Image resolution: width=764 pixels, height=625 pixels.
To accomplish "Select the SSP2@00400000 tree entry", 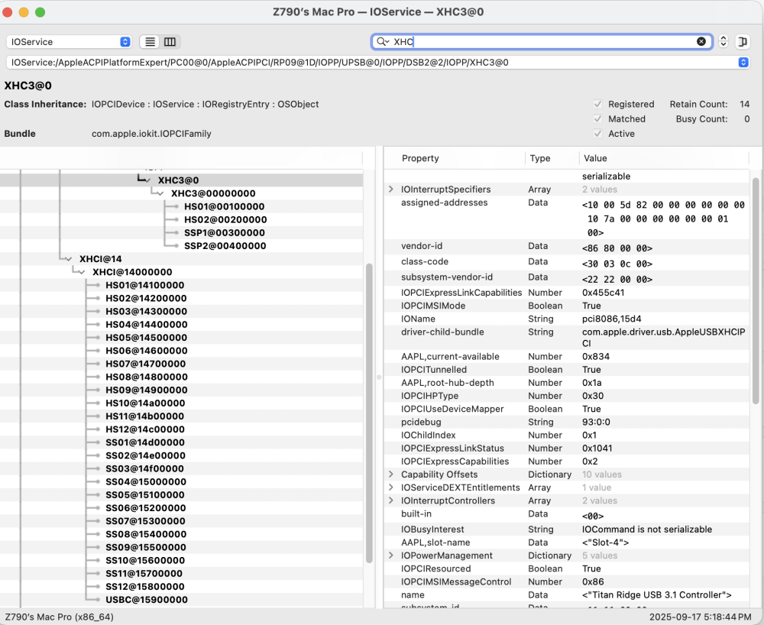I will coord(225,246).
